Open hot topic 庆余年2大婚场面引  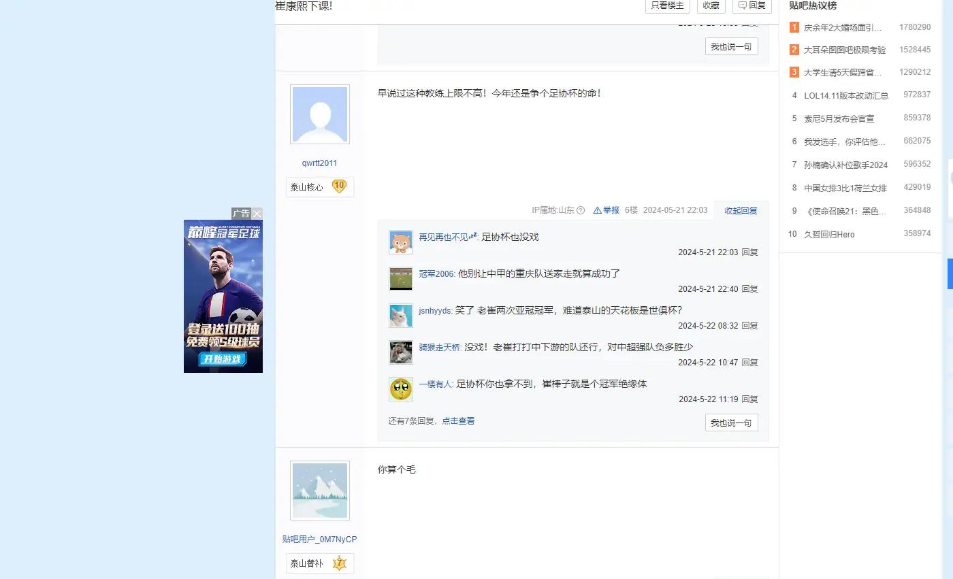tap(842, 28)
